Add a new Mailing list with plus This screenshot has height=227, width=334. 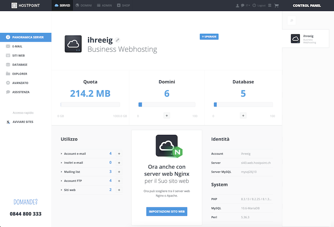(119, 172)
